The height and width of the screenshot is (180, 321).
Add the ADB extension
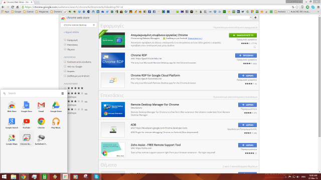tap(247, 125)
